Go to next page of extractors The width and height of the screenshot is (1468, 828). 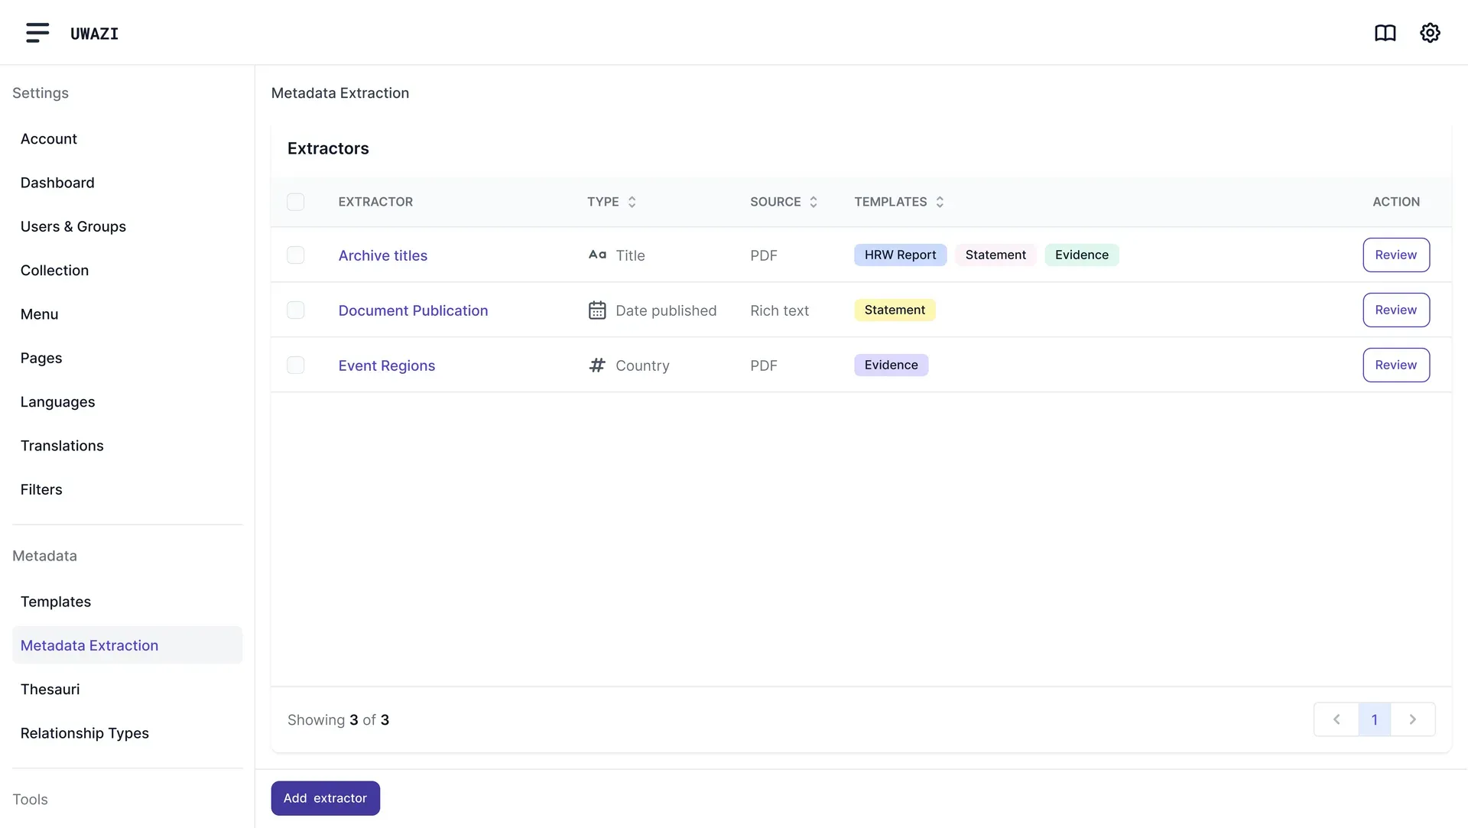(1412, 719)
